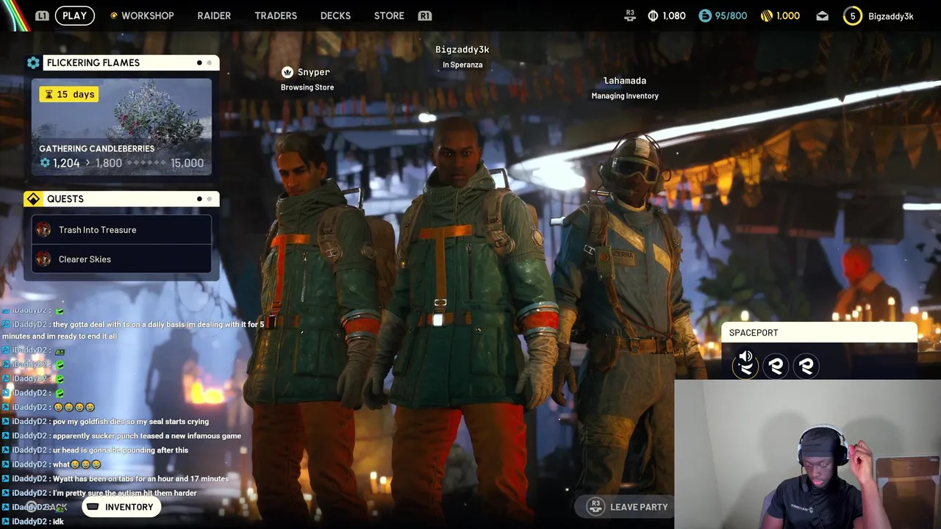
Task: Click the Flickering Flames flower icon
Action: pos(33,62)
